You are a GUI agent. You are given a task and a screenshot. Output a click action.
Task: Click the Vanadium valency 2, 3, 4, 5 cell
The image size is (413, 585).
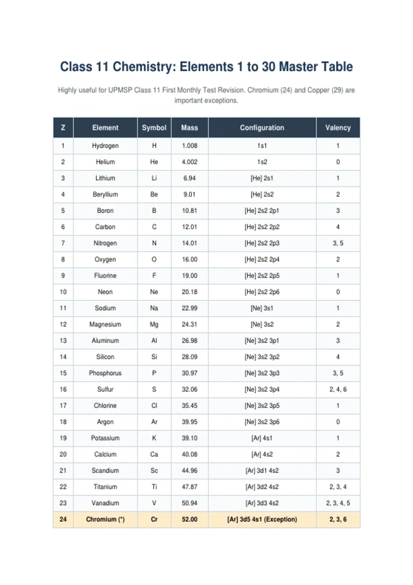coord(338,503)
